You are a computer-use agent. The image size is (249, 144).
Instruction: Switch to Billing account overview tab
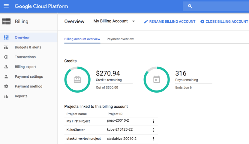[82, 39]
